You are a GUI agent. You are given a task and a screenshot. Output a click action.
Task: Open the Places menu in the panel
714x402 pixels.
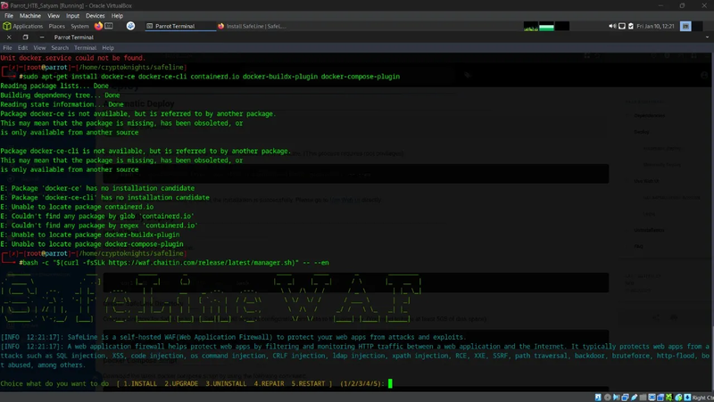click(x=56, y=26)
